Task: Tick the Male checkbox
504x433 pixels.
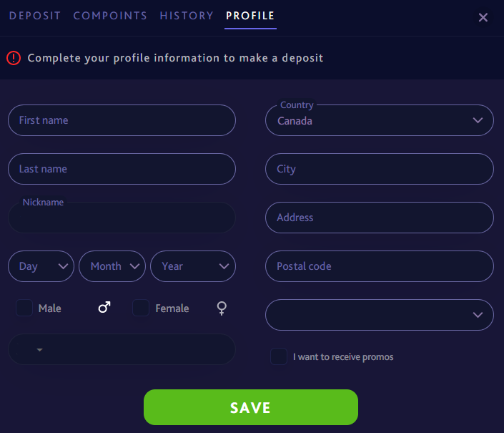Action: click(24, 308)
